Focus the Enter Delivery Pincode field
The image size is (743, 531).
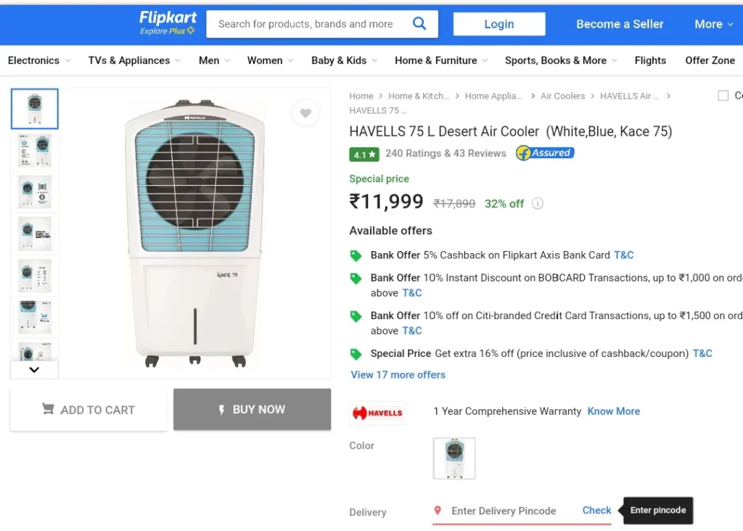click(x=504, y=511)
